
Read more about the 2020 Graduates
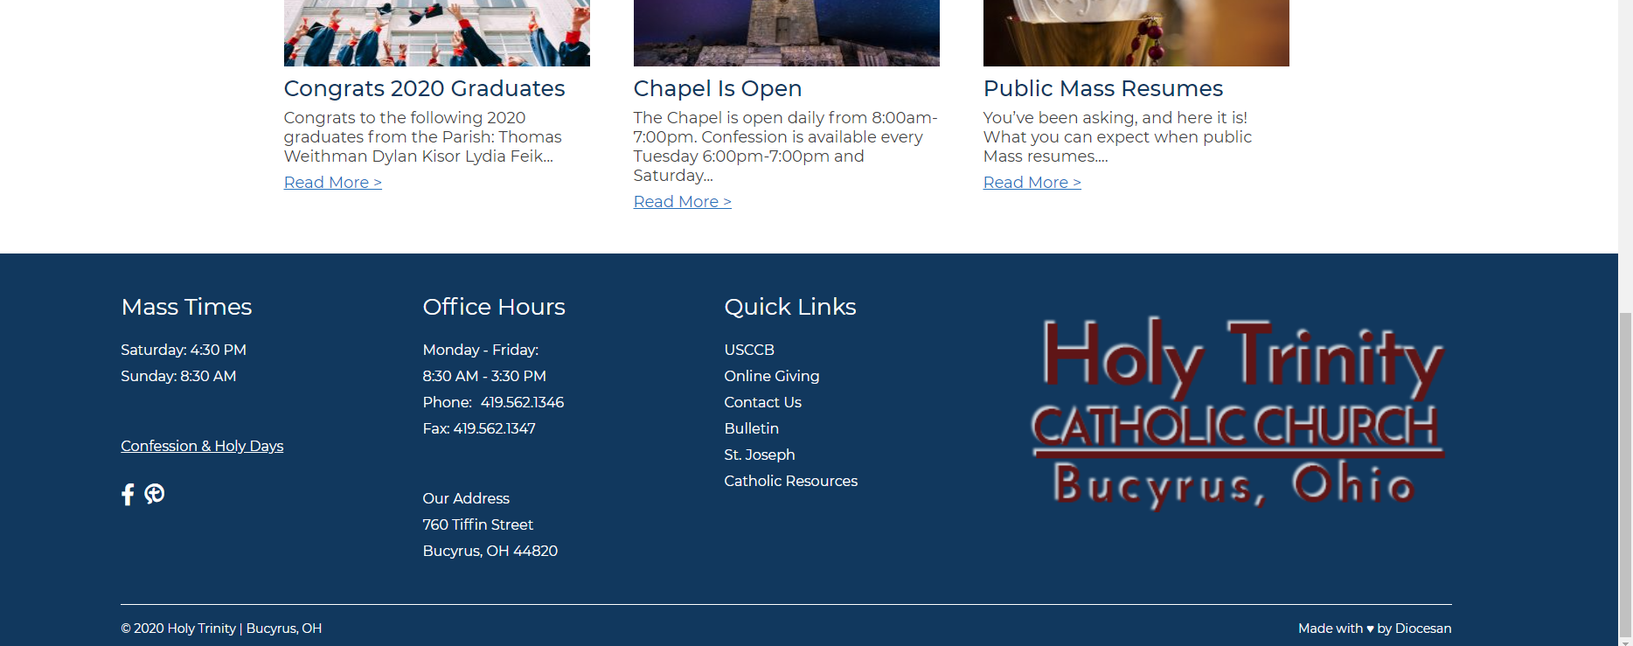(332, 183)
